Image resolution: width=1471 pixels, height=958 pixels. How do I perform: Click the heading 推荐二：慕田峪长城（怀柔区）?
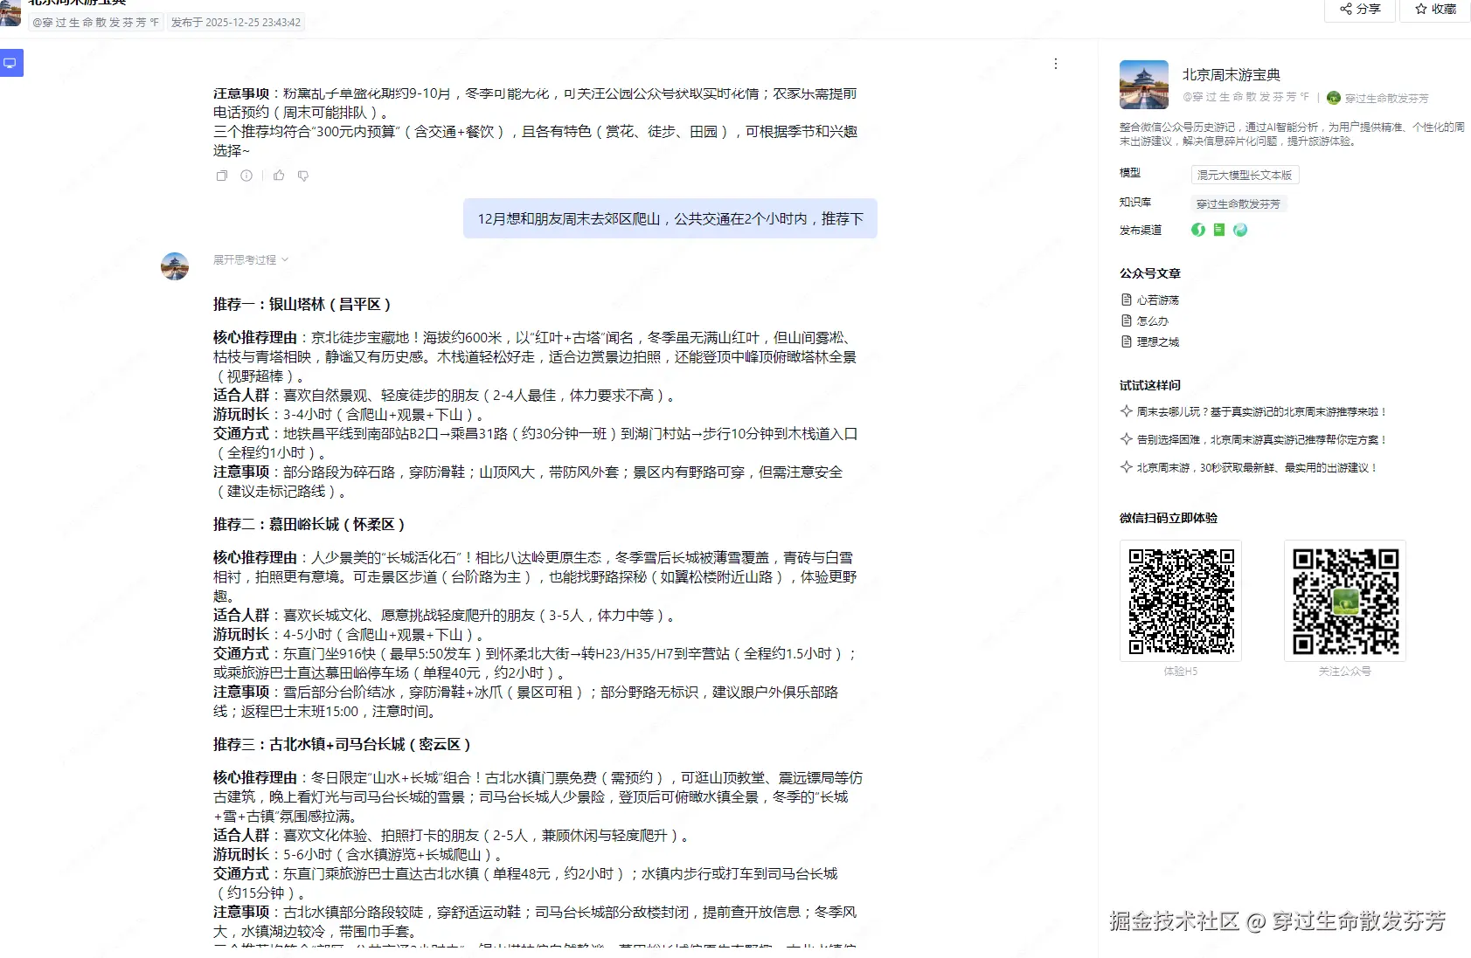[309, 524]
